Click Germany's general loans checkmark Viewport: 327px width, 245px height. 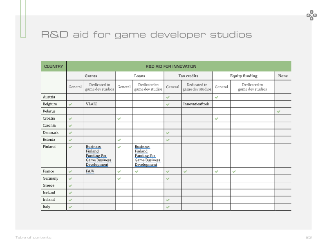[x=119, y=179]
